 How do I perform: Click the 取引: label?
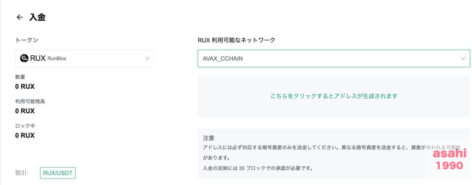click(x=22, y=173)
